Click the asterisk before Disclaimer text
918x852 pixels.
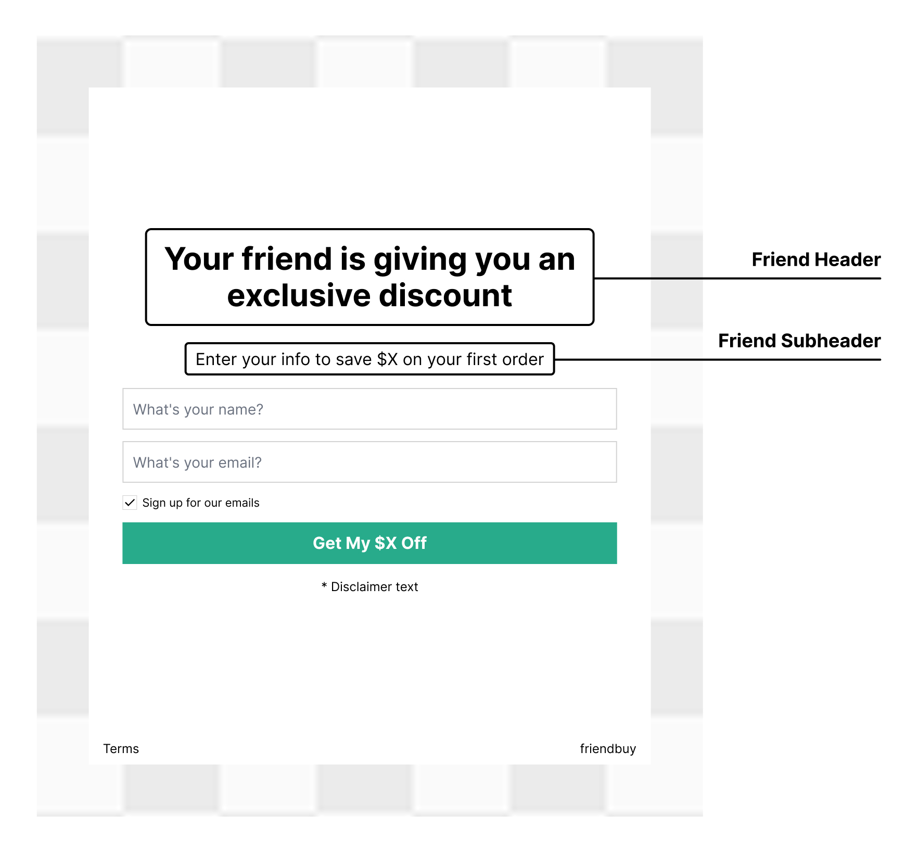(x=324, y=586)
